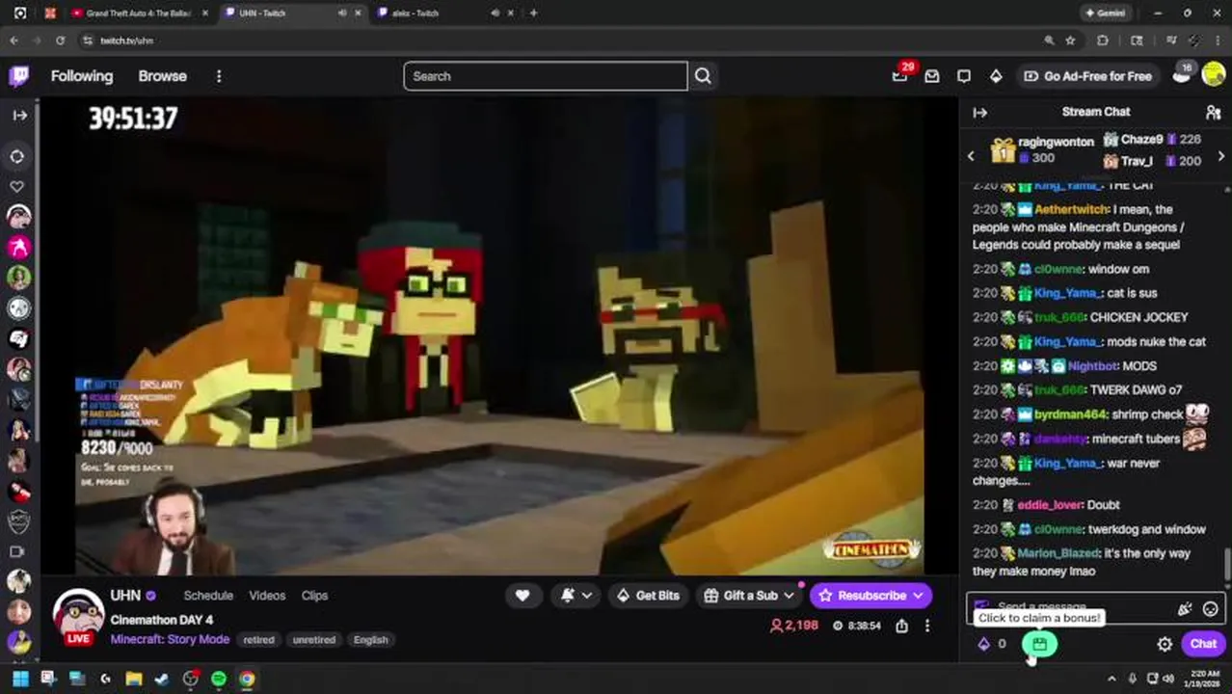Click the magnifier search button
This screenshot has width=1232, height=694.
tap(703, 76)
